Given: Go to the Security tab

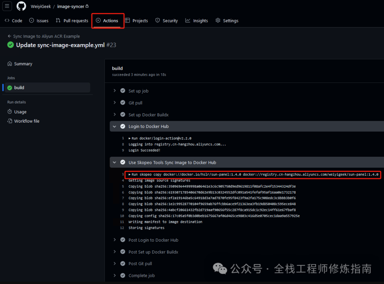Looking at the screenshot, I should click(x=166, y=21).
